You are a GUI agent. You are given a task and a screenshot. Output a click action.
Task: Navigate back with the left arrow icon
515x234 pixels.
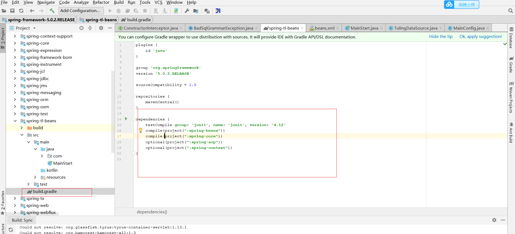pos(32,11)
